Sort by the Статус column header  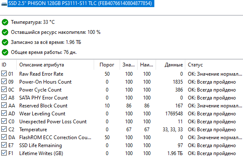[214, 65]
